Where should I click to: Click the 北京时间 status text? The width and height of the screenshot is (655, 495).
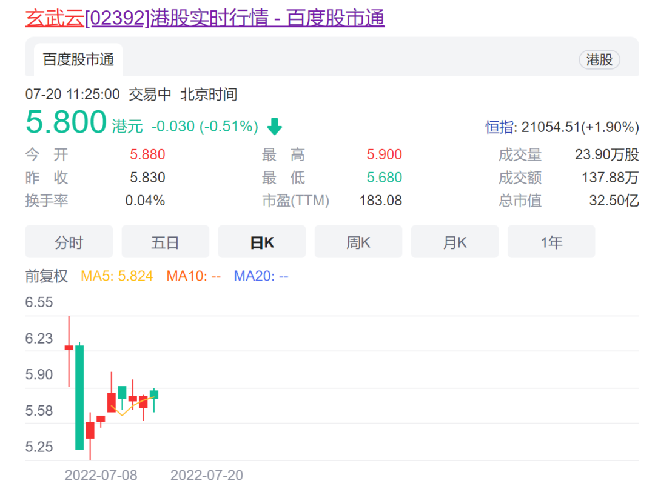point(209,95)
